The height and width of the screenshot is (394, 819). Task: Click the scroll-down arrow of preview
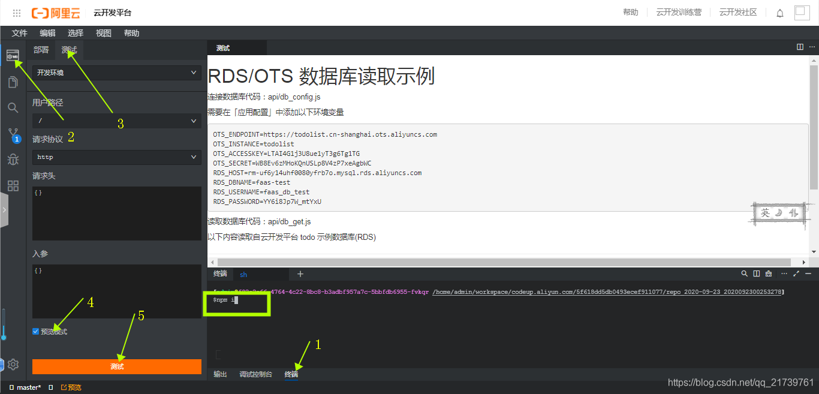coord(814,252)
